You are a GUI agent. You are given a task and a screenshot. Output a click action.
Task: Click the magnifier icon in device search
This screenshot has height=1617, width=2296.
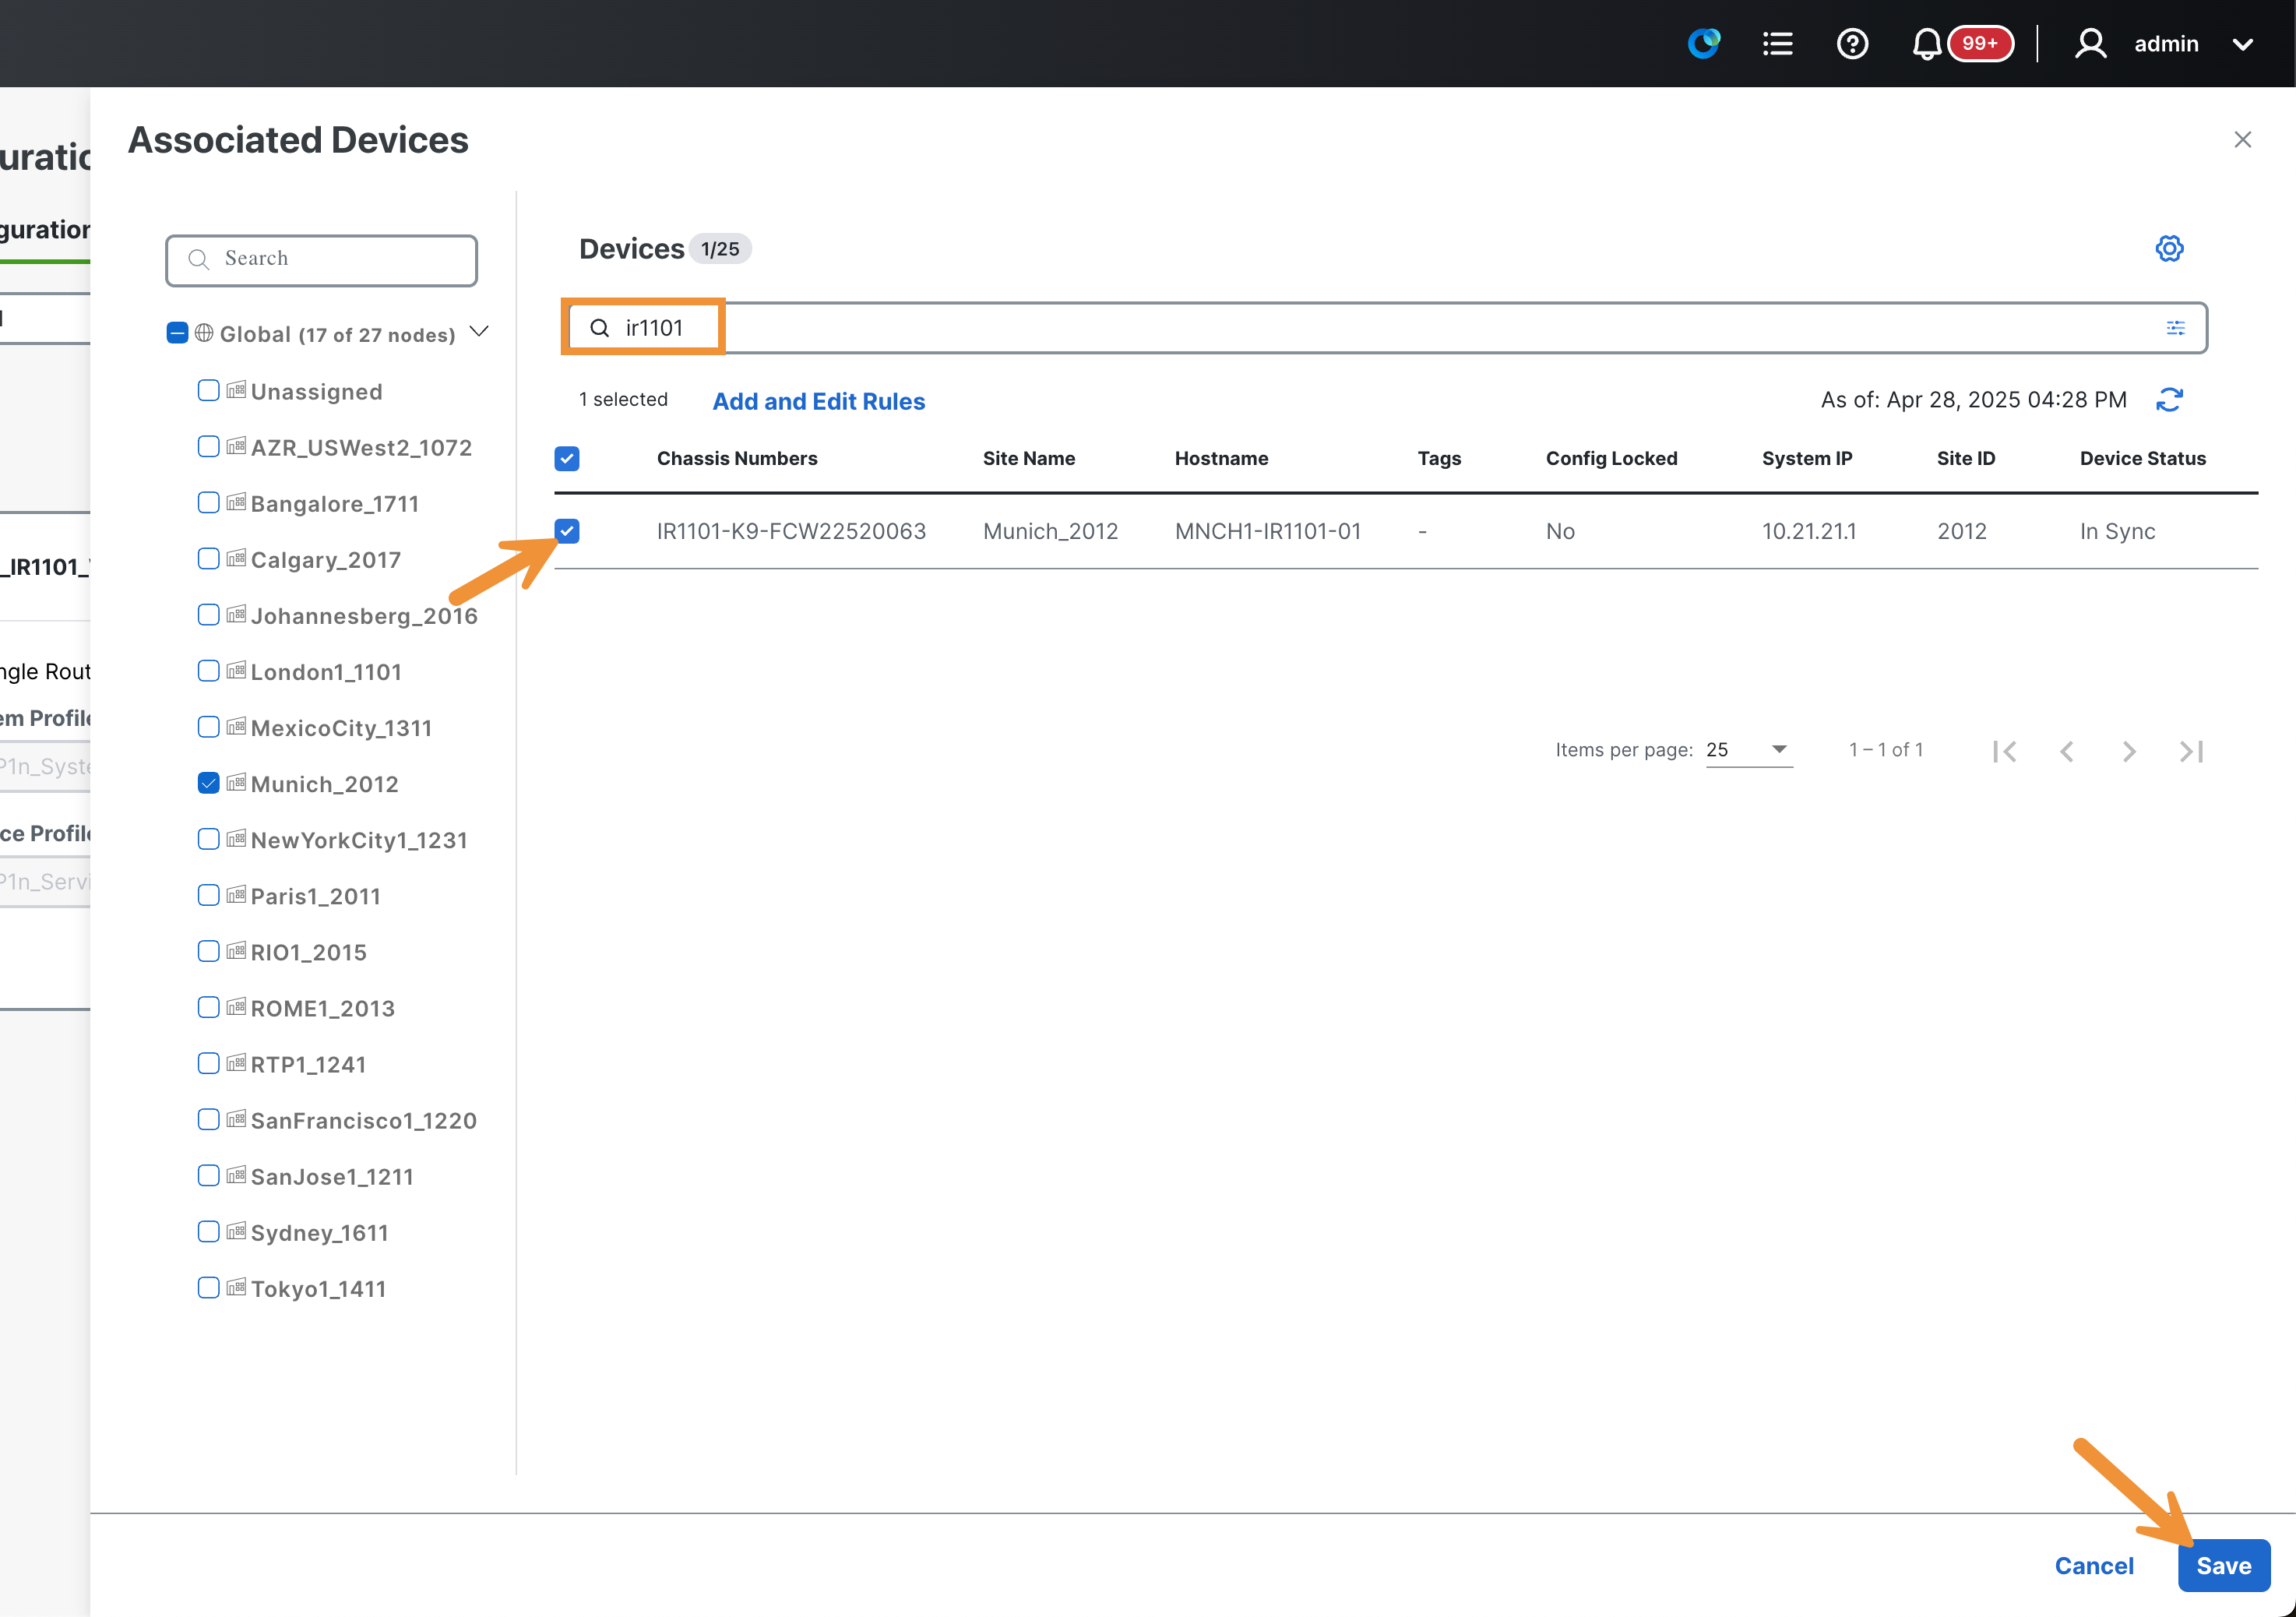(x=599, y=328)
